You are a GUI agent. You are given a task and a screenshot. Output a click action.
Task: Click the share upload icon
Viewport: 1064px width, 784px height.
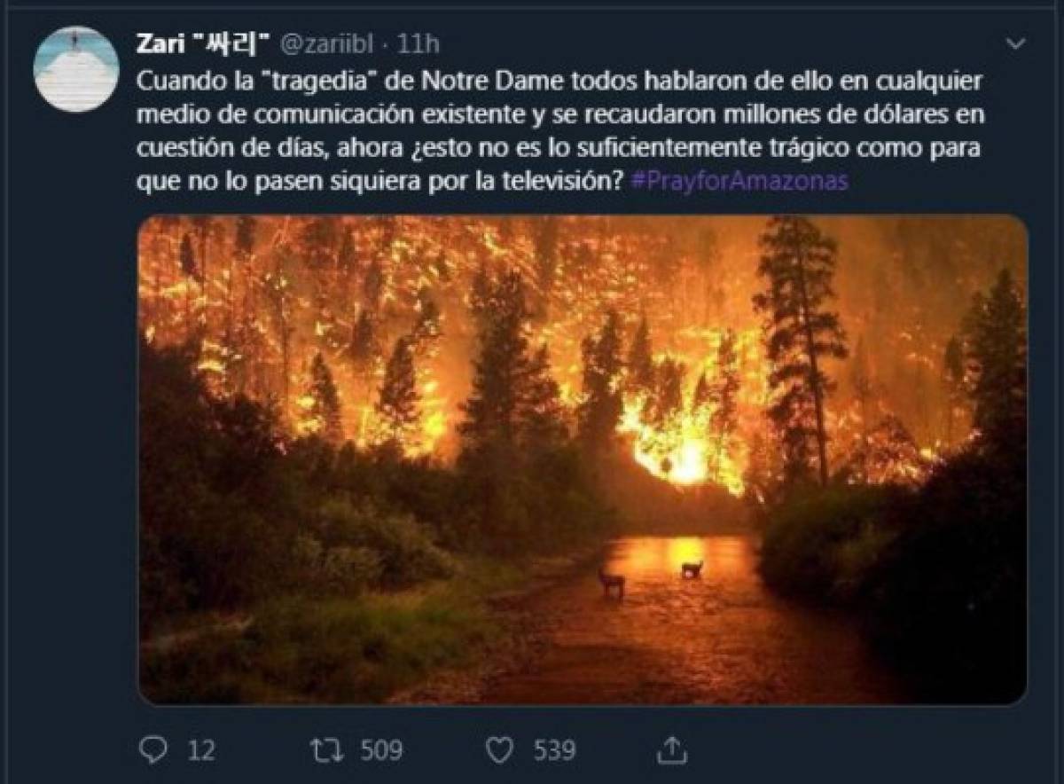[x=673, y=750]
